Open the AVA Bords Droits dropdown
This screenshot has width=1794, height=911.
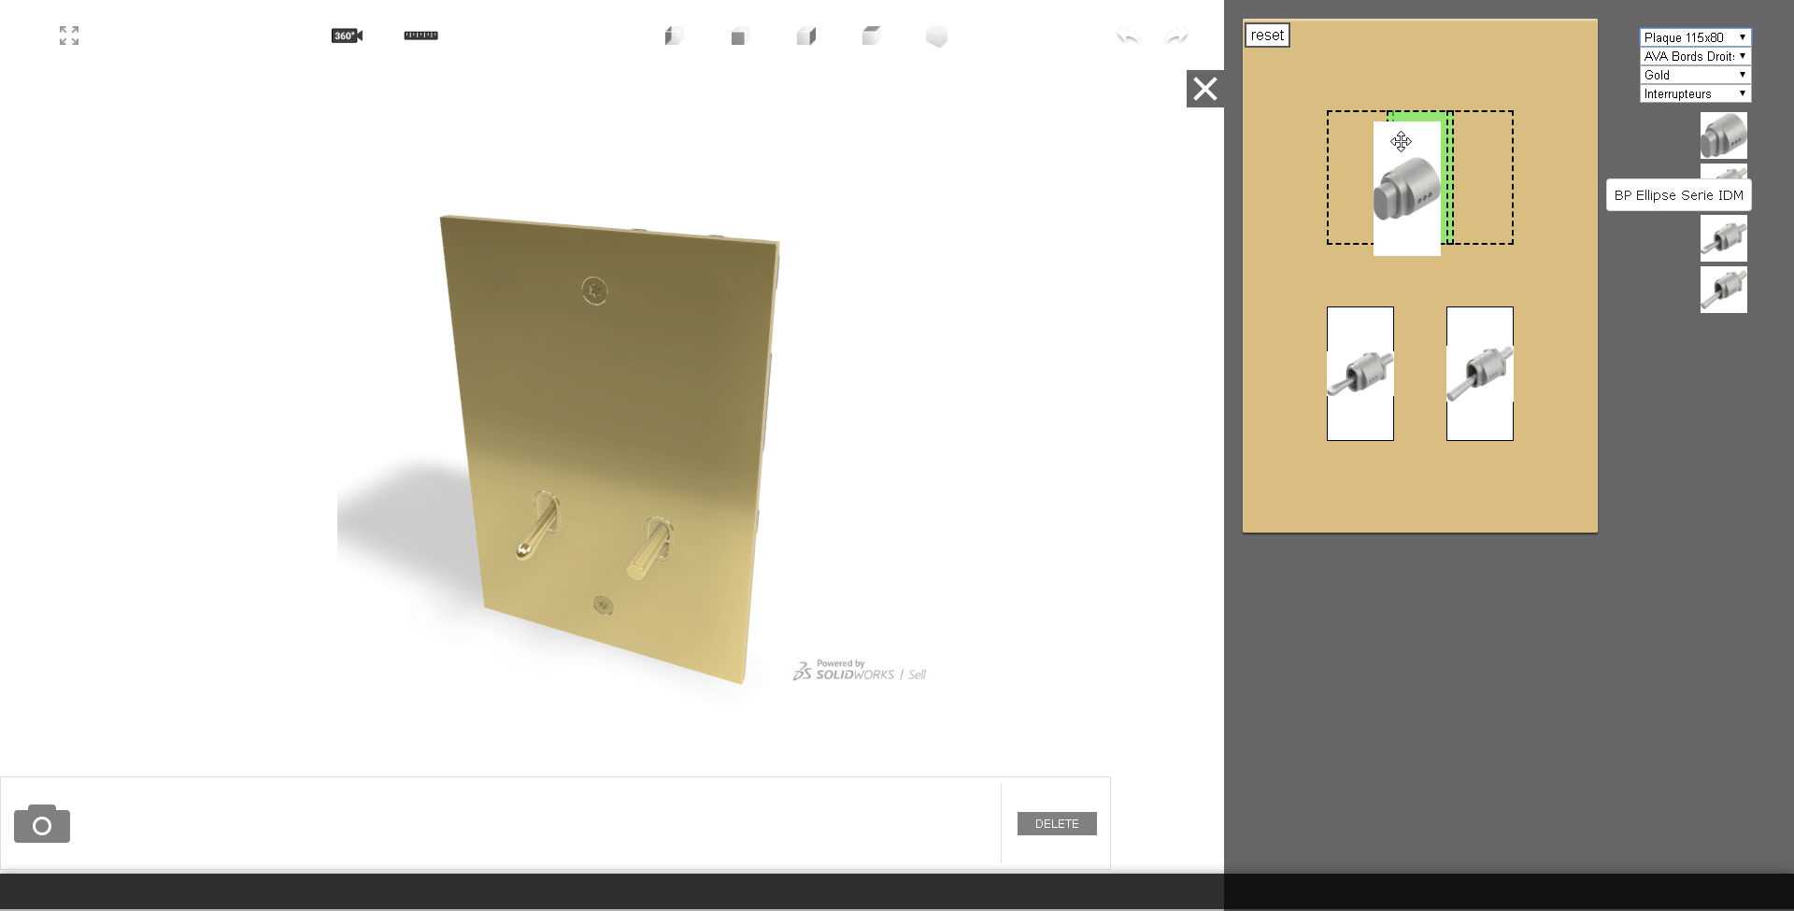[x=1695, y=56]
